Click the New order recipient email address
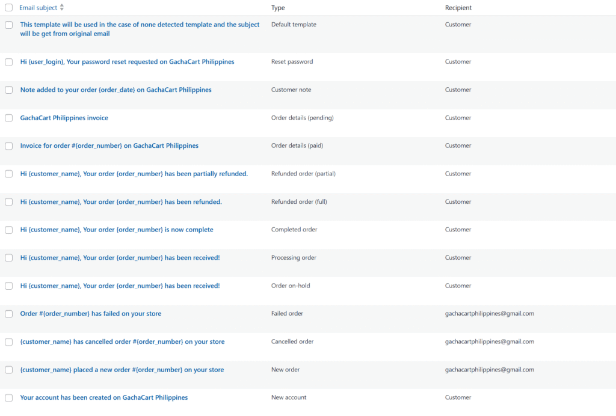Viewport: 616px width, 416px height. click(490, 370)
